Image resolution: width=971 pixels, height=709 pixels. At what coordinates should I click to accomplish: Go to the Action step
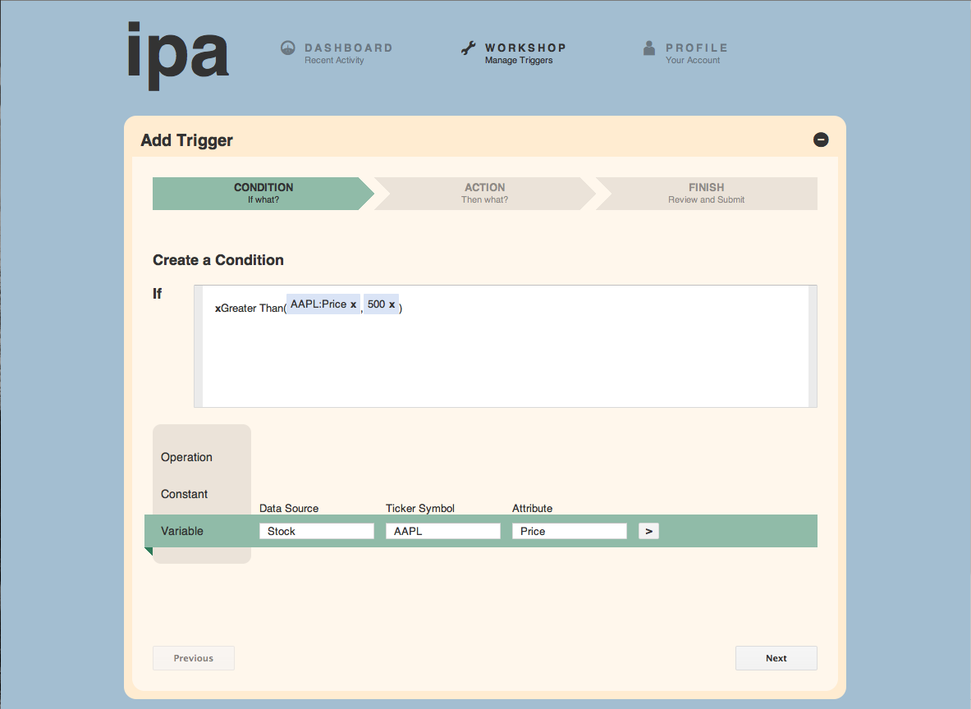point(484,194)
